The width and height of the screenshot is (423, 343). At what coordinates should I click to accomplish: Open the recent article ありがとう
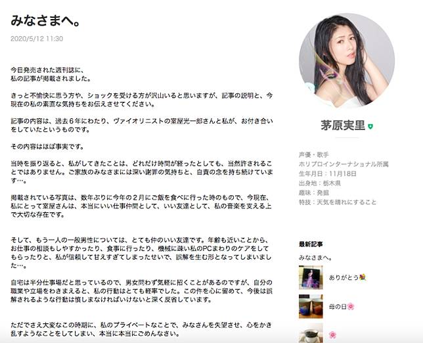344,277
